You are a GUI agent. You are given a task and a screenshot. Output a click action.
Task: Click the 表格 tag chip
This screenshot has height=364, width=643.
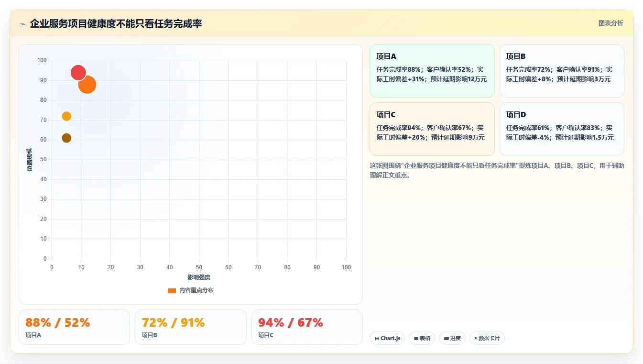[422, 338]
